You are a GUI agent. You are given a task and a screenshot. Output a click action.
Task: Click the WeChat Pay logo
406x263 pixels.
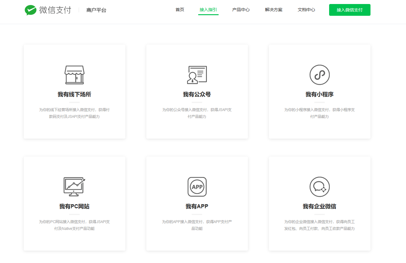tap(48, 10)
